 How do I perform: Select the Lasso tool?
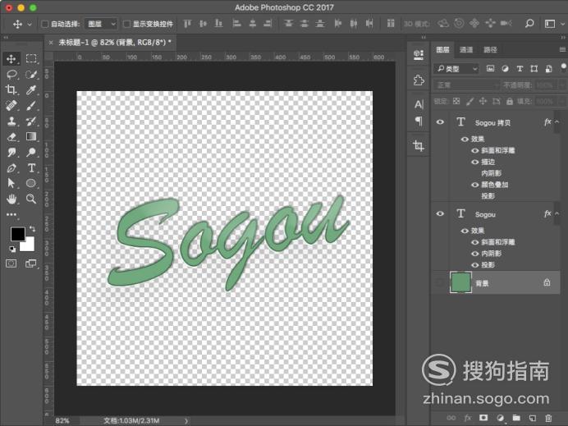tap(11, 74)
